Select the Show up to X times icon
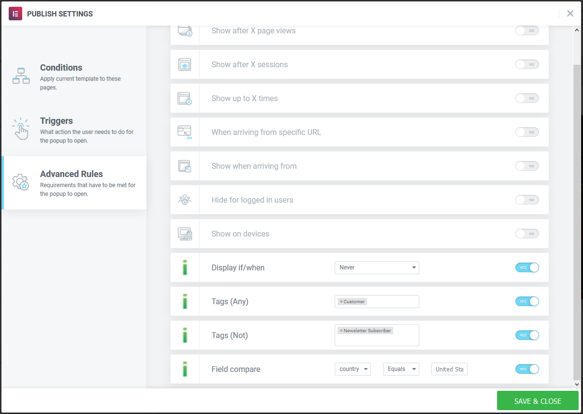The image size is (583, 414). coord(185,98)
